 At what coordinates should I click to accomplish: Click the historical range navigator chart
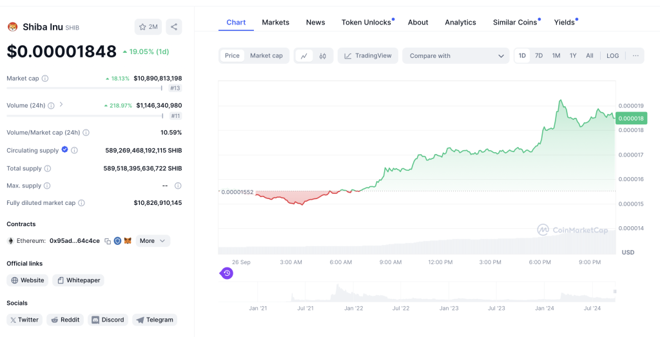point(417,293)
